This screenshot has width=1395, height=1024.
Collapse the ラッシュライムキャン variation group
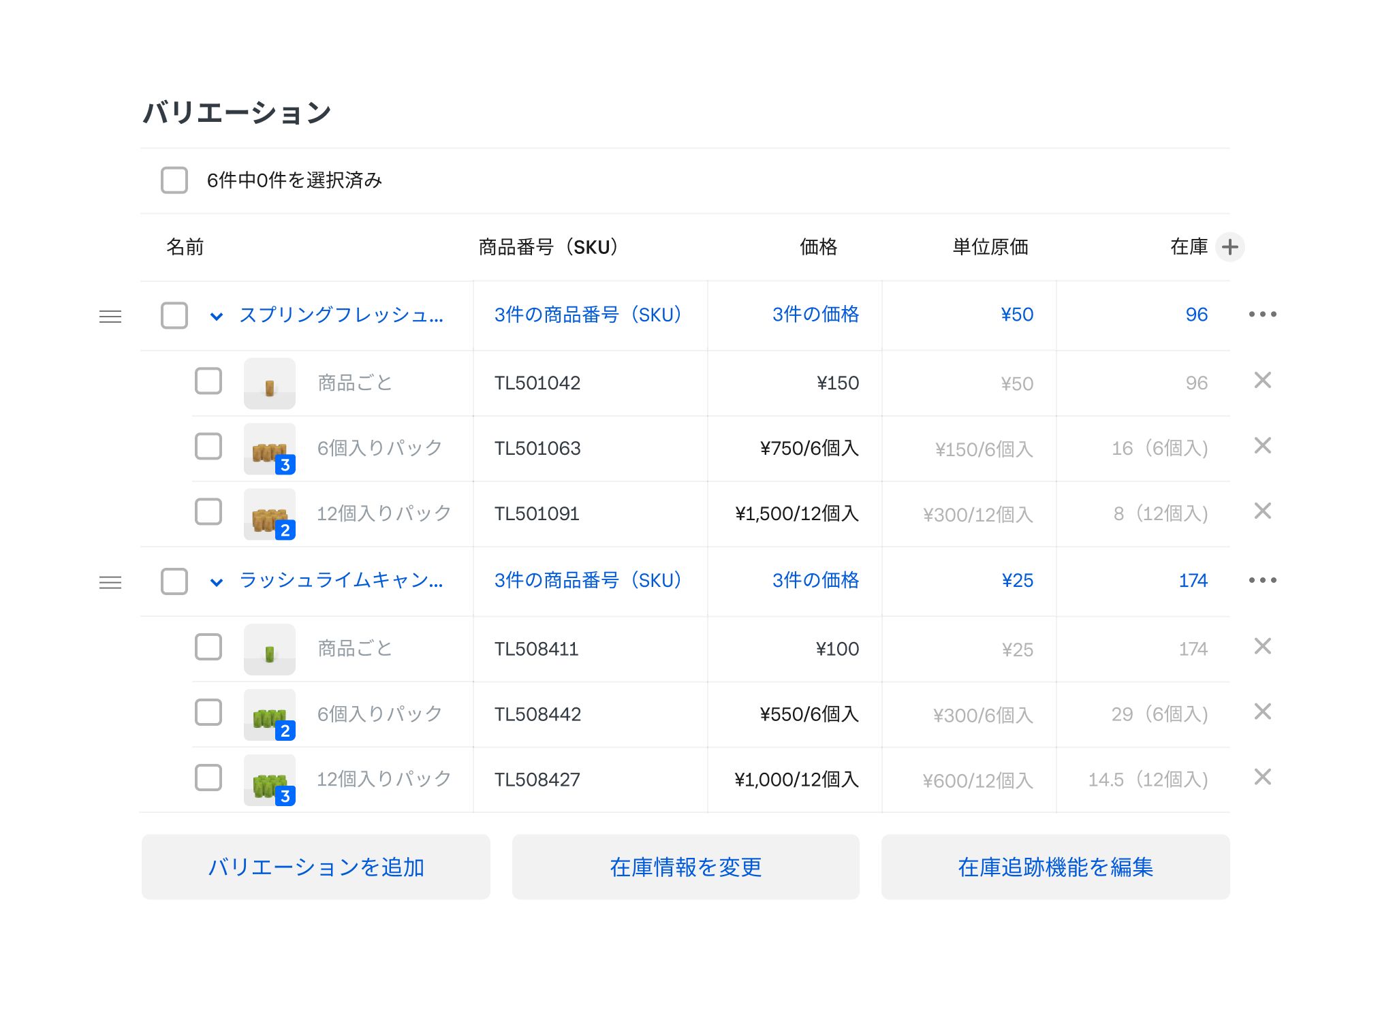tap(217, 583)
